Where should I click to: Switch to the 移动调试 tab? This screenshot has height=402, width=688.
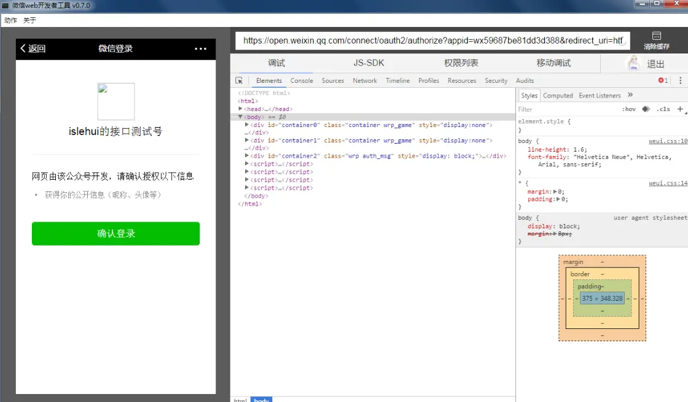pyautogui.click(x=553, y=63)
